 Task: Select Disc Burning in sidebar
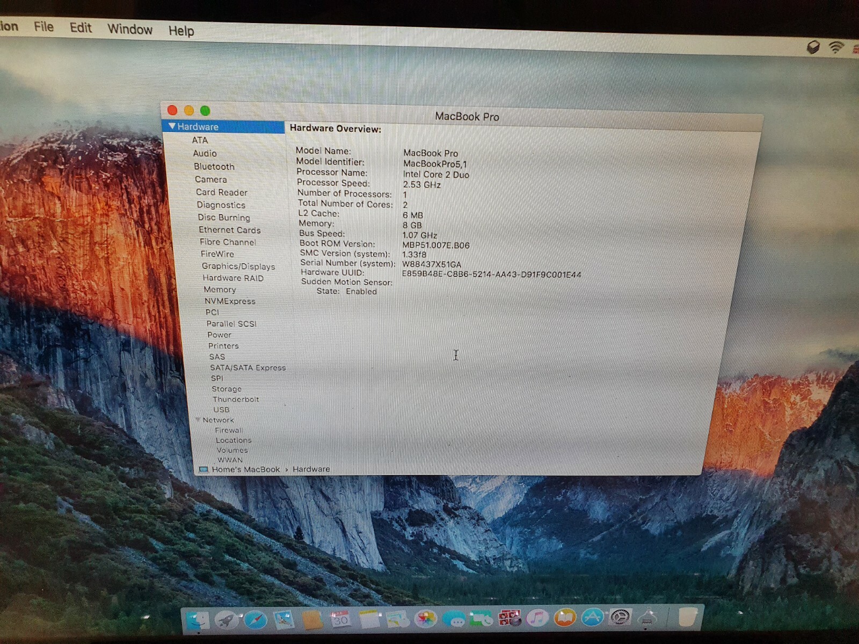point(224,217)
